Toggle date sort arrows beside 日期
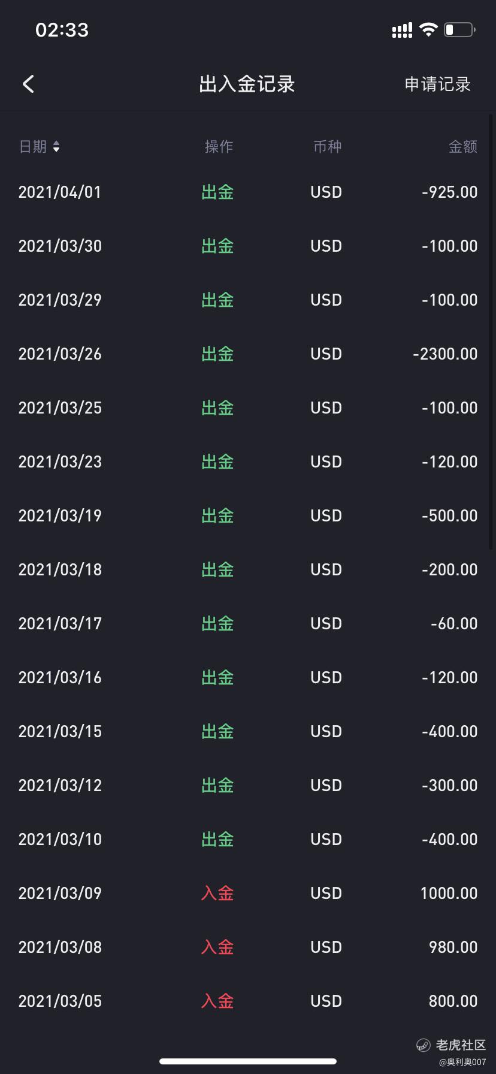 click(x=56, y=147)
